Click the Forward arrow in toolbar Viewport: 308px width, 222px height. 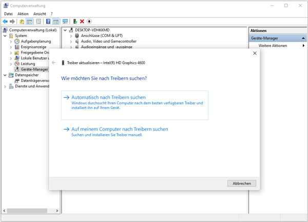[x=12, y=22]
